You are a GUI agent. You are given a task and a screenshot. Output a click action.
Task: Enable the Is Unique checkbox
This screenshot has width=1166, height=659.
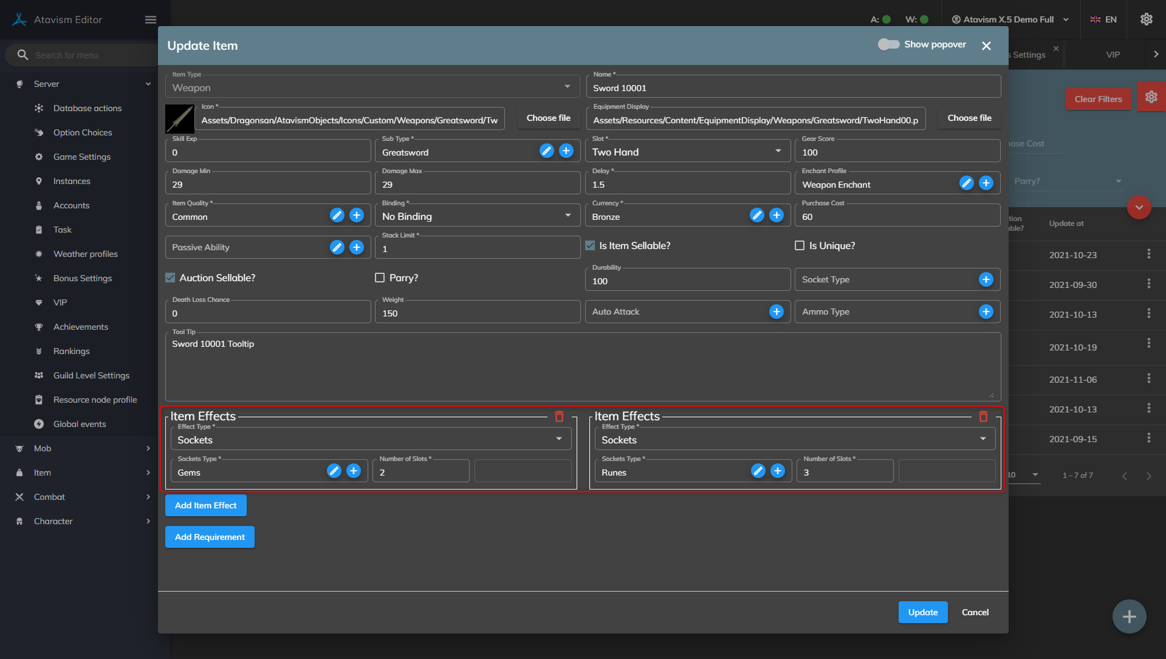coord(800,246)
